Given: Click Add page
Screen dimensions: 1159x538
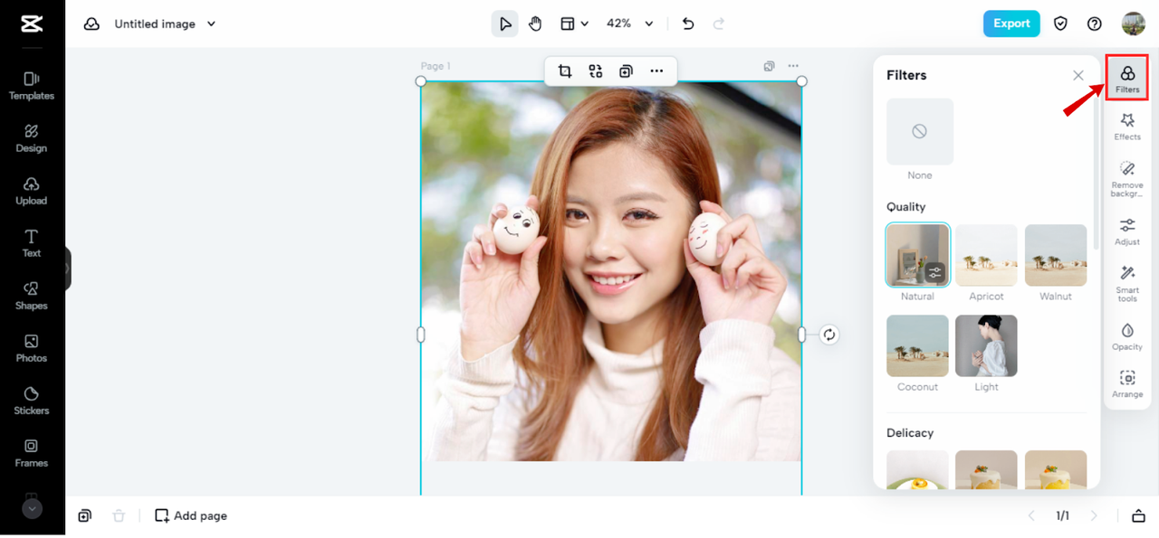Looking at the screenshot, I should pos(191,515).
